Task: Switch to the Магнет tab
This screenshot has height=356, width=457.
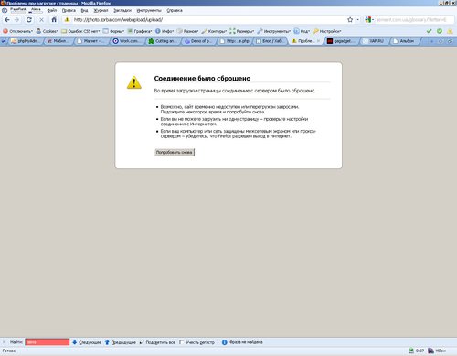Action: click(91, 41)
